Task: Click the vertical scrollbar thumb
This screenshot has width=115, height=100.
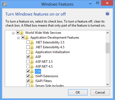Action: click(x=108, y=48)
